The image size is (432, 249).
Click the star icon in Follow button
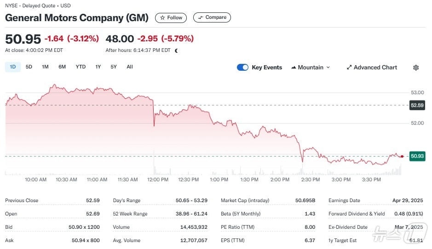click(x=163, y=17)
